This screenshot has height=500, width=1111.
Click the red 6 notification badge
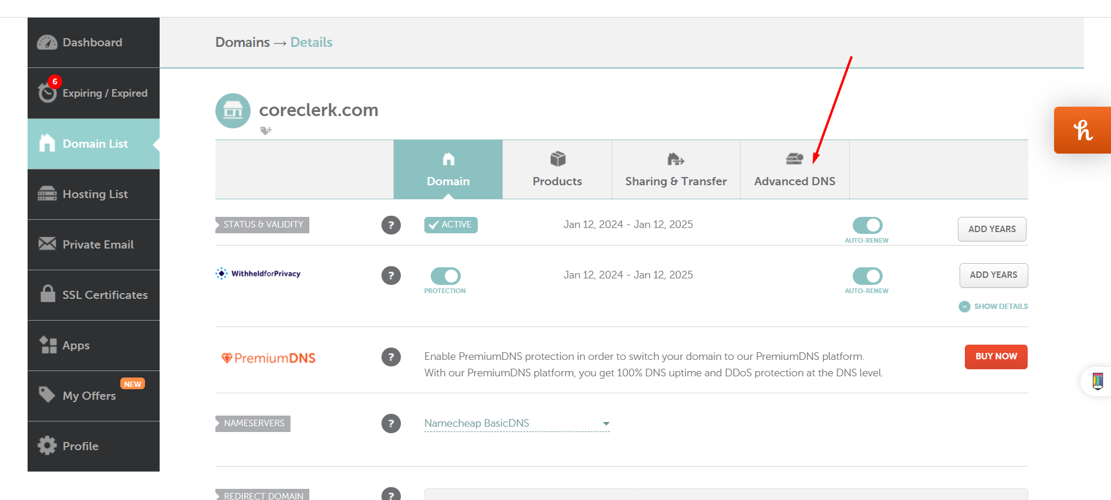[x=55, y=81]
